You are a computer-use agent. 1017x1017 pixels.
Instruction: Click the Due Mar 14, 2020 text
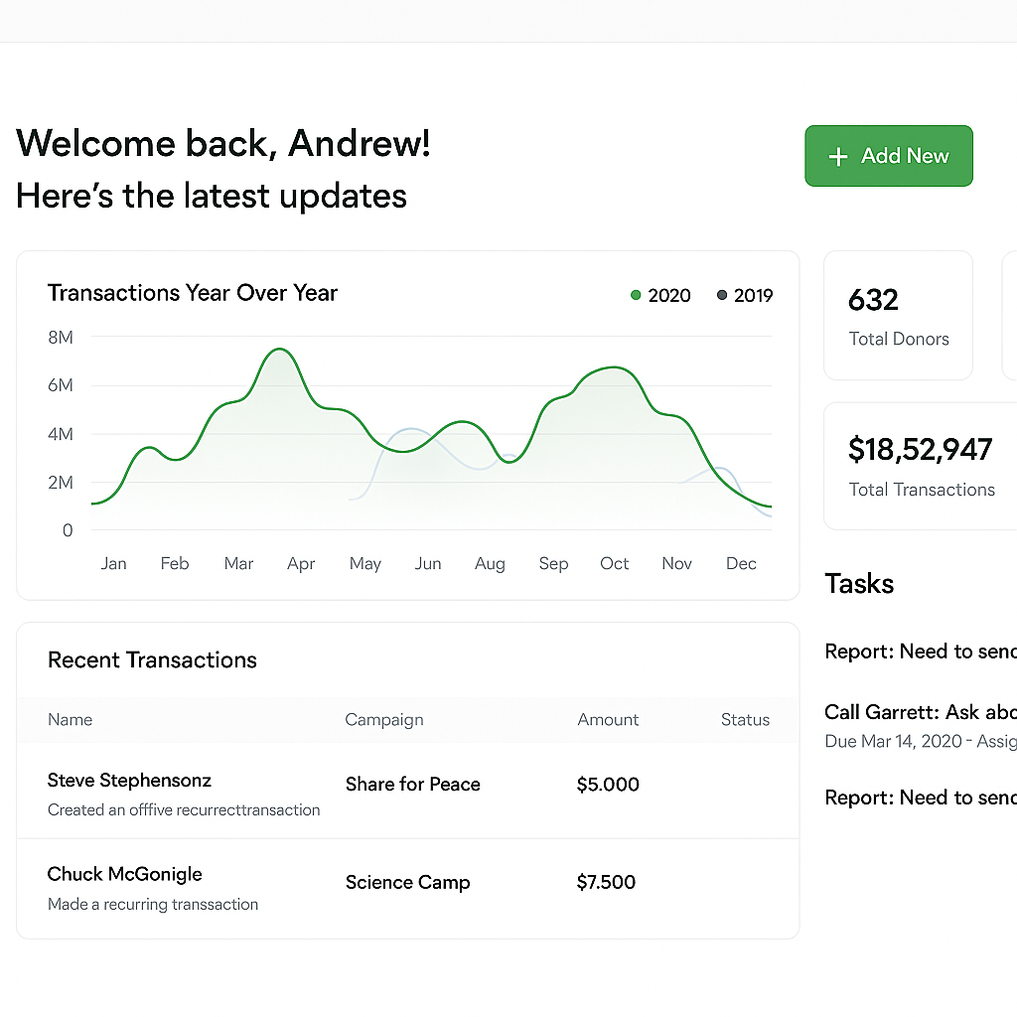[x=893, y=741]
